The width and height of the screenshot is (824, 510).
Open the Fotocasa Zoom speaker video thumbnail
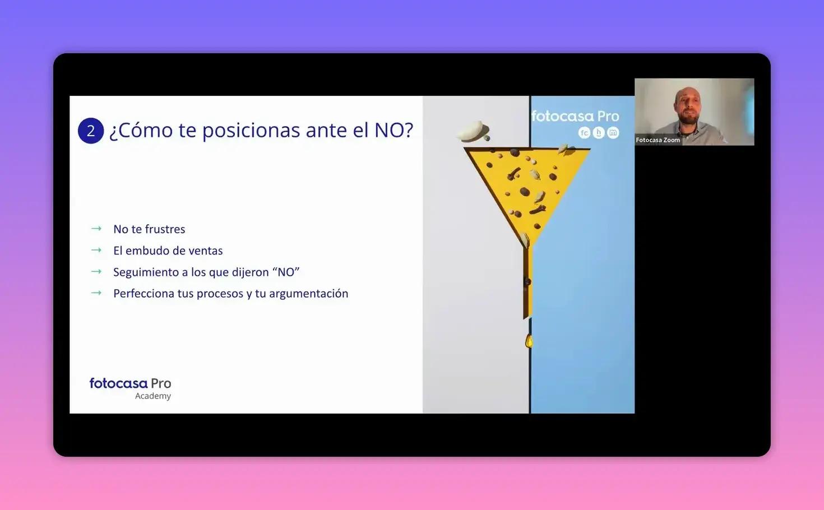tap(694, 110)
